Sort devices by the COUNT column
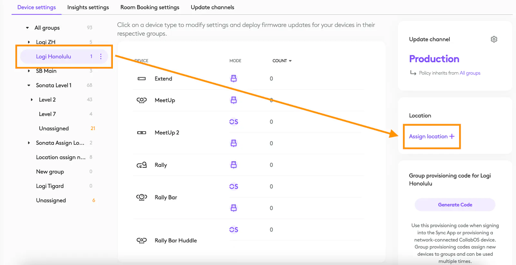Viewport: 516px width, 265px height. click(x=282, y=61)
